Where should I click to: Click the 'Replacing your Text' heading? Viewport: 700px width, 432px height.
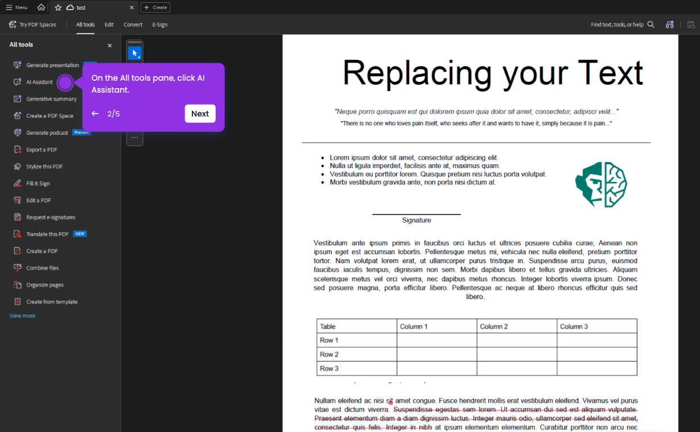pyautogui.click(x=493, y=73)
